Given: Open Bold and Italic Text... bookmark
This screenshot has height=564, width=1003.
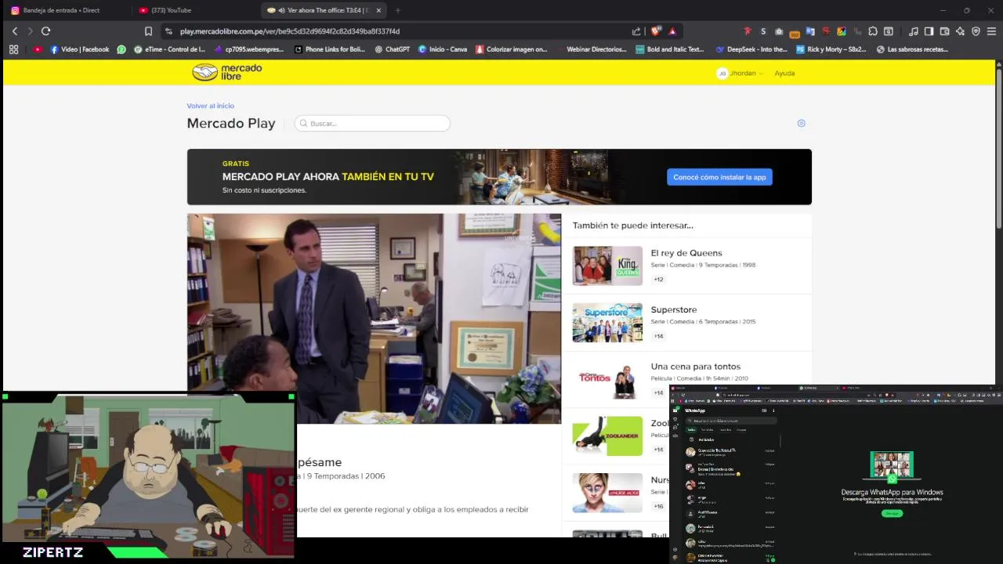Looking at the screenshot, I should coord(669,49).
